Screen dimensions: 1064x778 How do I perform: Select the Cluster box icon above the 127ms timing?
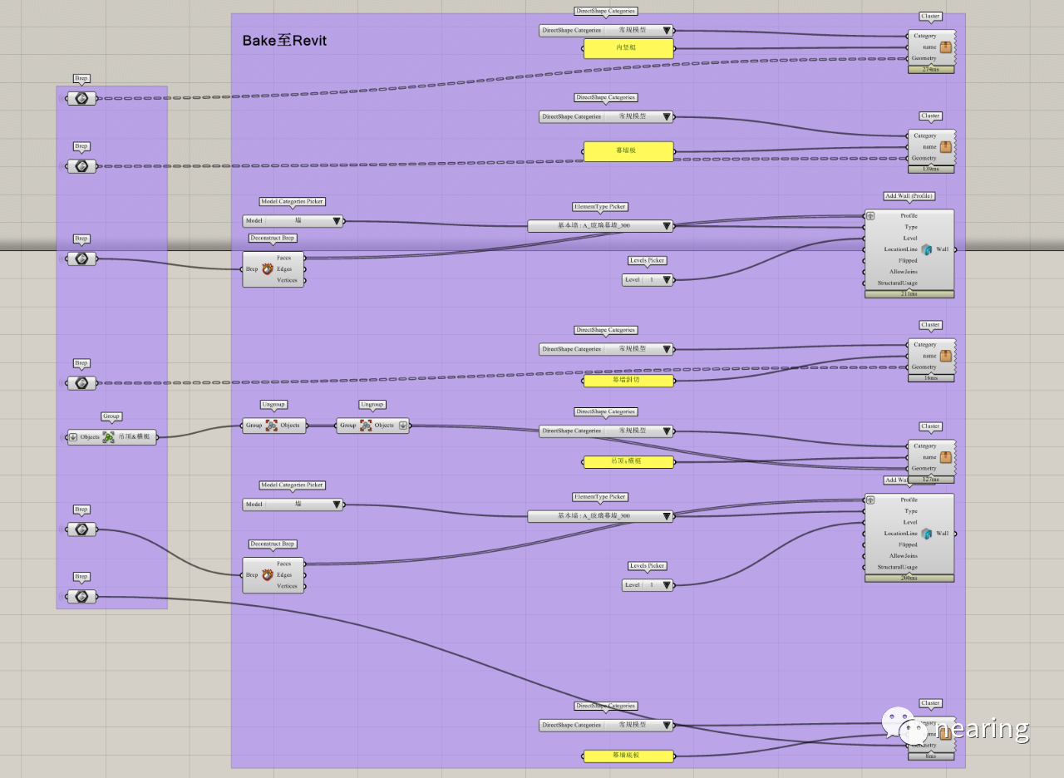coord(946,457)
